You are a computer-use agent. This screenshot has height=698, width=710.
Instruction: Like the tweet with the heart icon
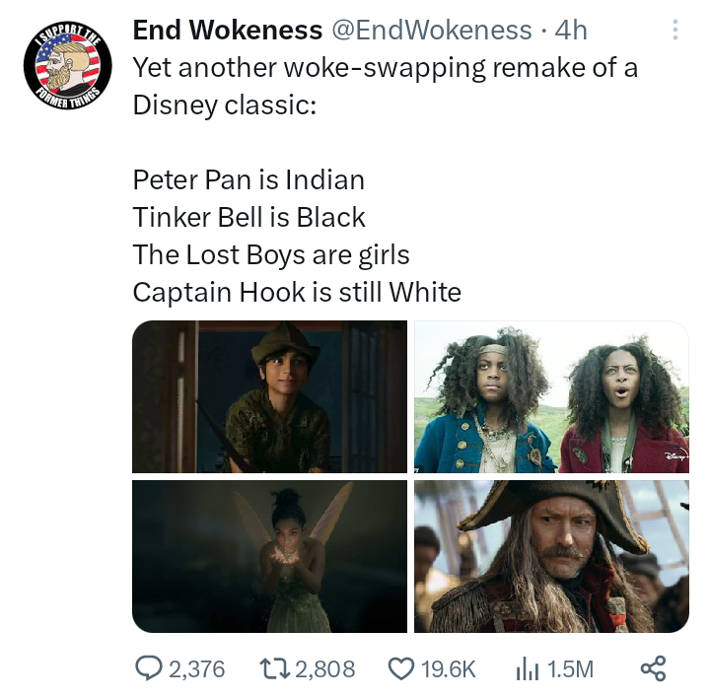pos(399,669)
